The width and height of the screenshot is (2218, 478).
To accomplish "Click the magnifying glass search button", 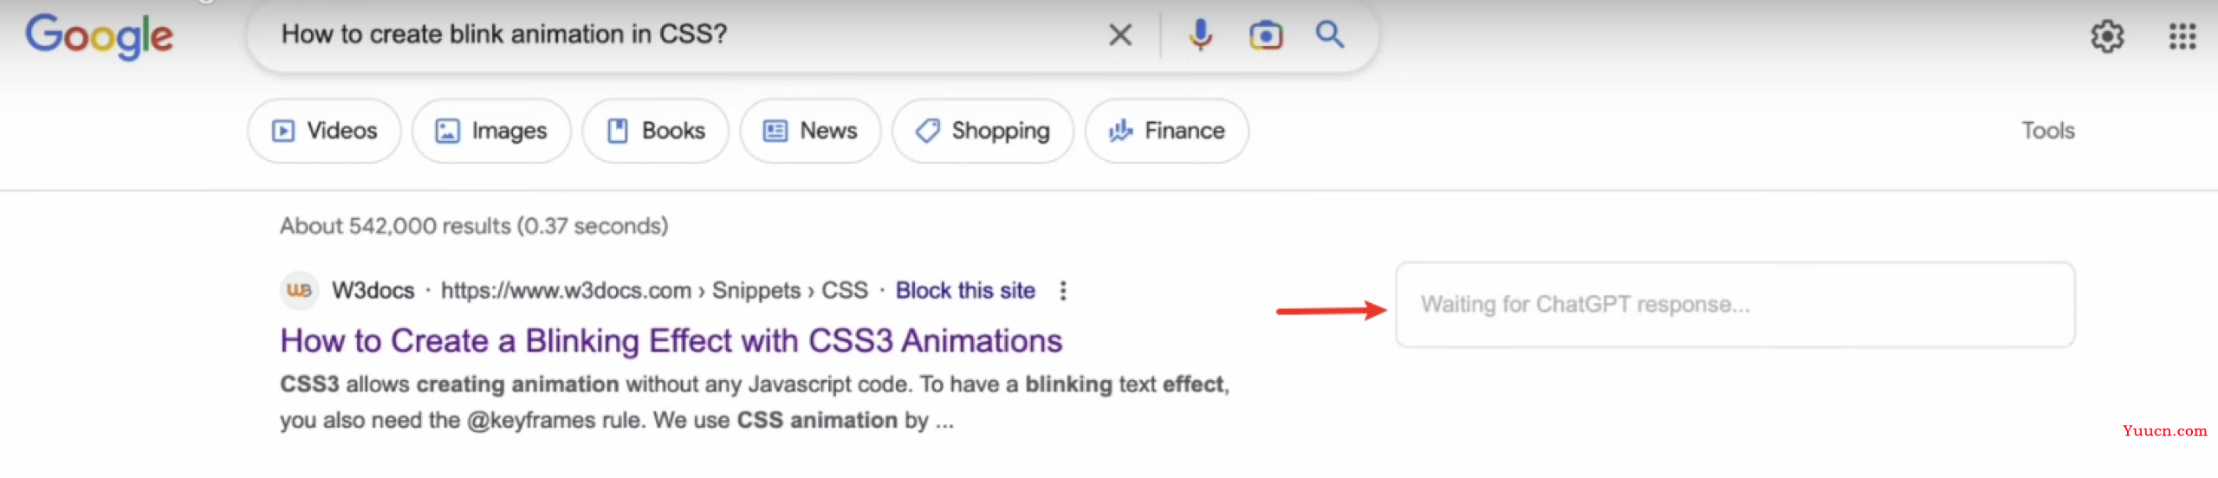I will coord(1330,36).
